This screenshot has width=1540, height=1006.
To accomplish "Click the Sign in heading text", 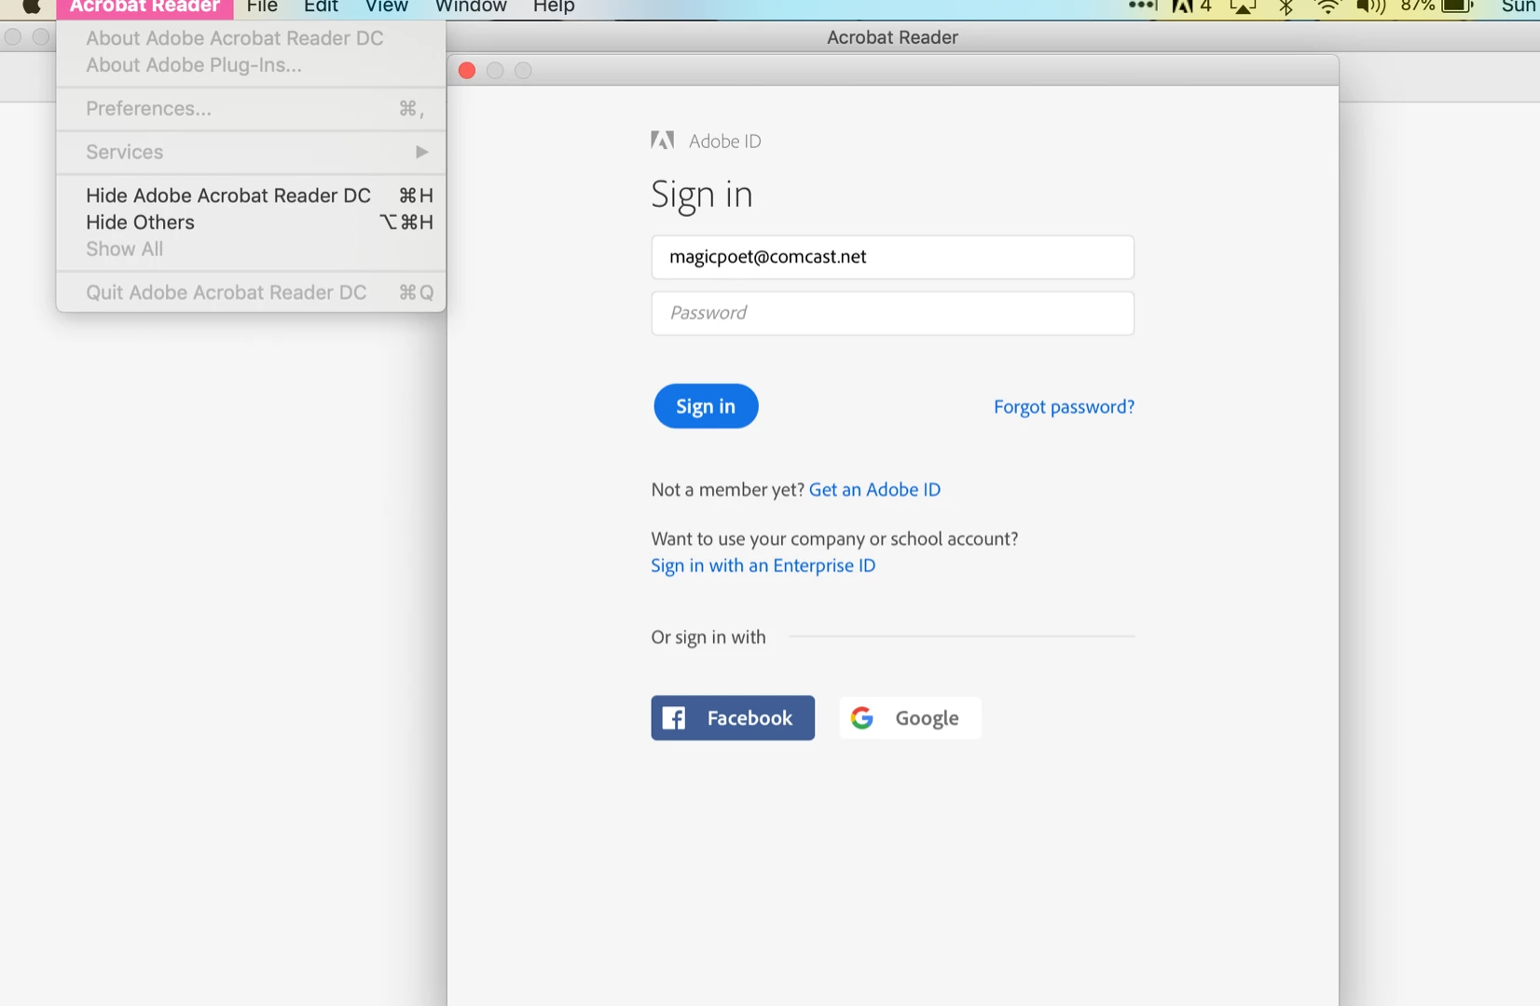I will click(x=701, y=196).
